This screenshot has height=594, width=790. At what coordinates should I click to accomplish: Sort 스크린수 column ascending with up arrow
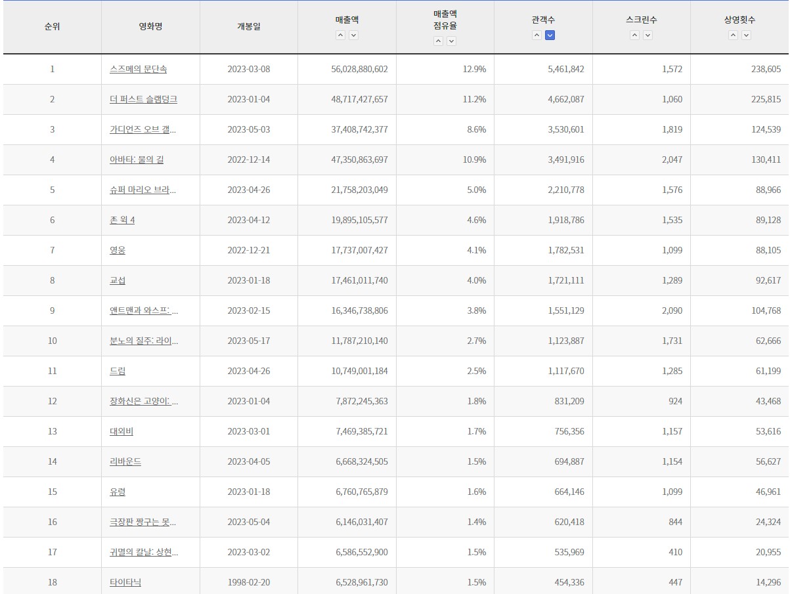pos(634,35)
